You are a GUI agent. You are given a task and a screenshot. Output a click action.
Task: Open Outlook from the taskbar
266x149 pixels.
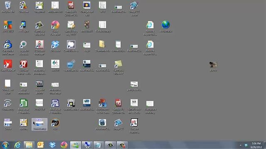click(40, 145)
